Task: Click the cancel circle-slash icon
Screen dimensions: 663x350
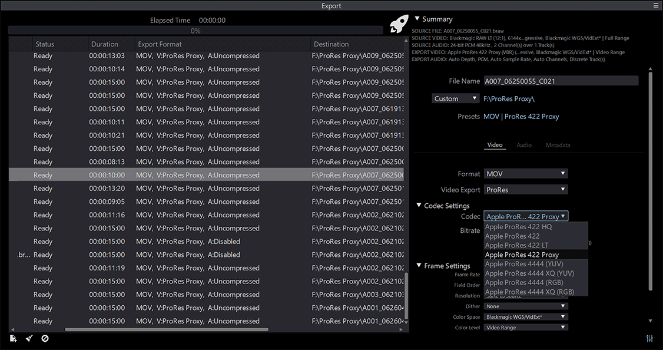Action: (45, 338)
